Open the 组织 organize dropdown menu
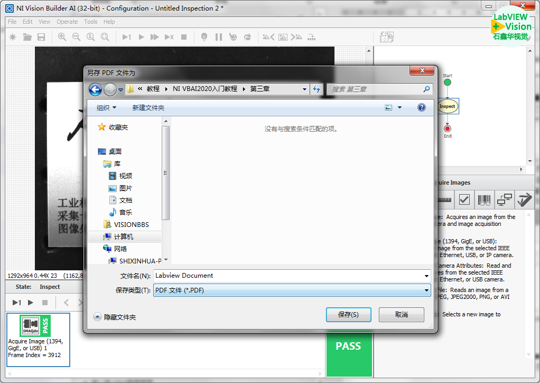540x383 pixels. (x=106, y=107)
